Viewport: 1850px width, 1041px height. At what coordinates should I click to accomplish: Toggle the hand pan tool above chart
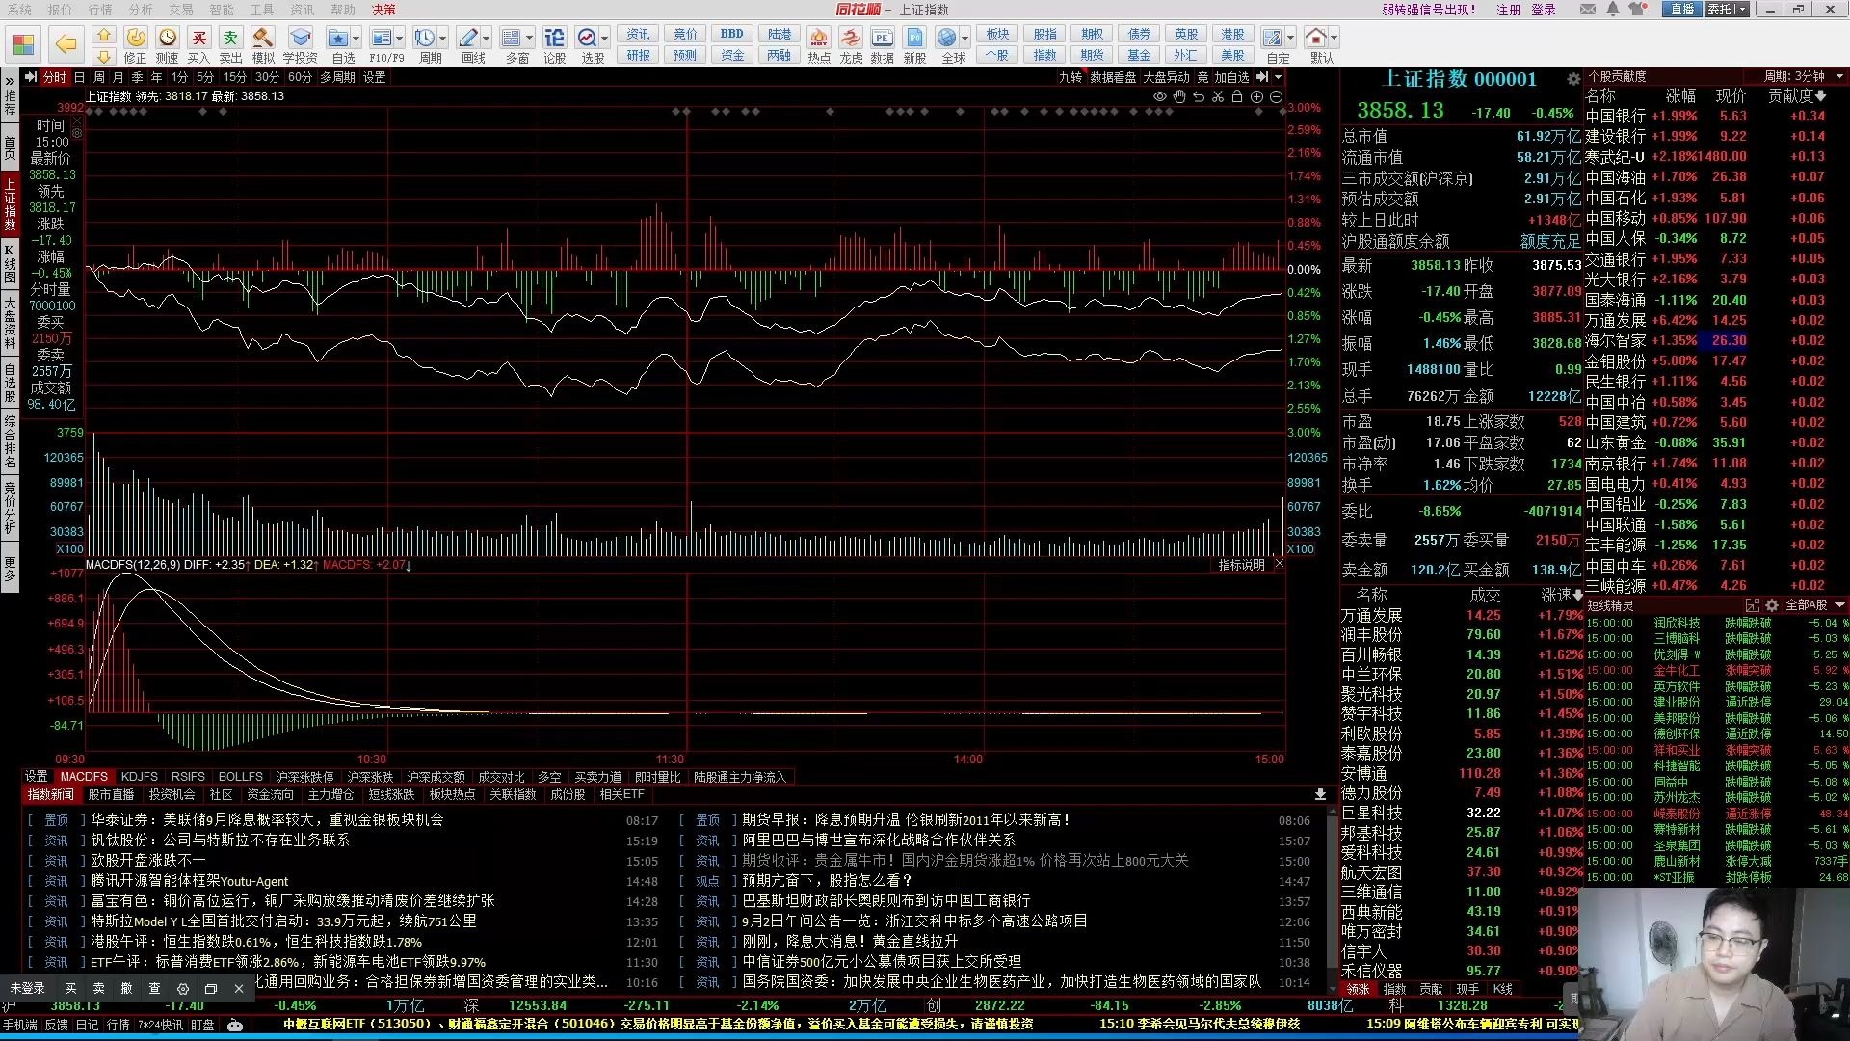[1179, 96]
